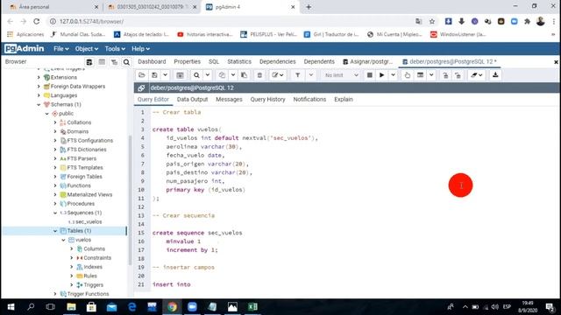Click the Search Objects magnifier in Browser panel

126,62
